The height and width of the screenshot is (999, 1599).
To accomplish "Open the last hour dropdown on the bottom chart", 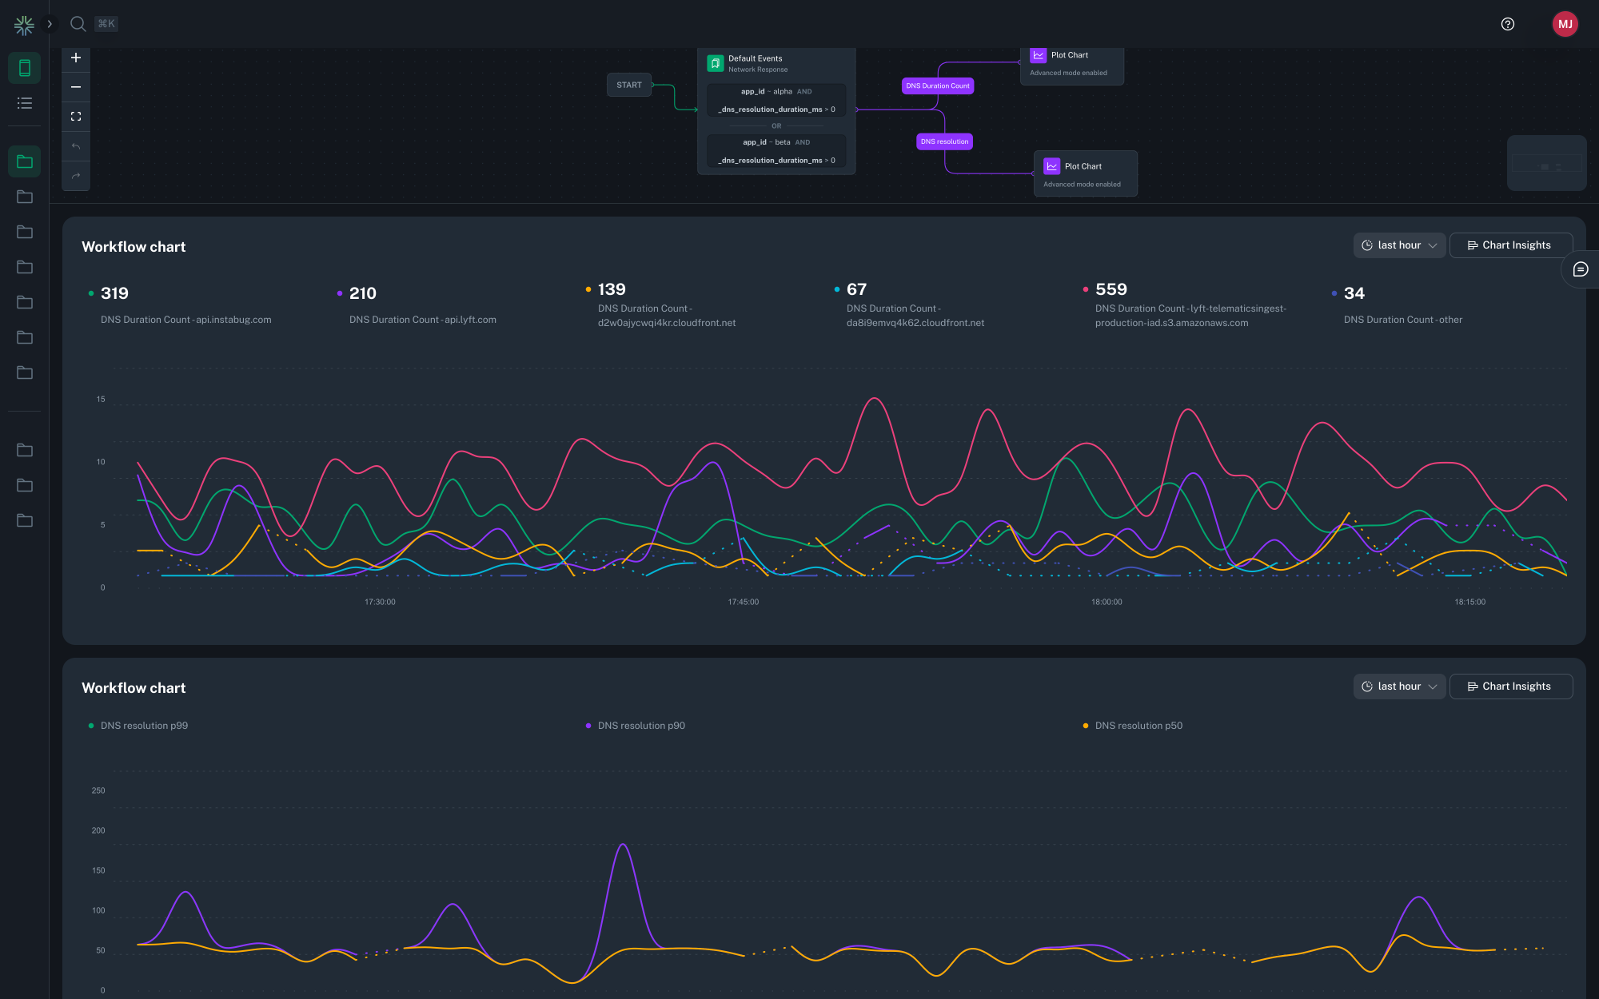I will [x=1399, y=687].
